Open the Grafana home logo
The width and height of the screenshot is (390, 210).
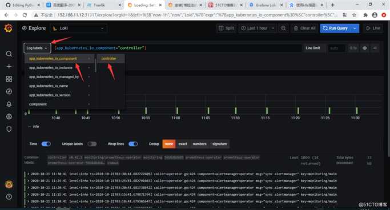[8, 28]
